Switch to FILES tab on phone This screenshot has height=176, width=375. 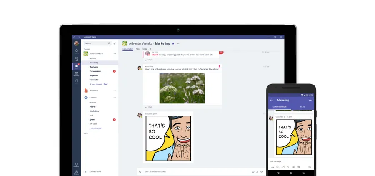pos(302,107)
